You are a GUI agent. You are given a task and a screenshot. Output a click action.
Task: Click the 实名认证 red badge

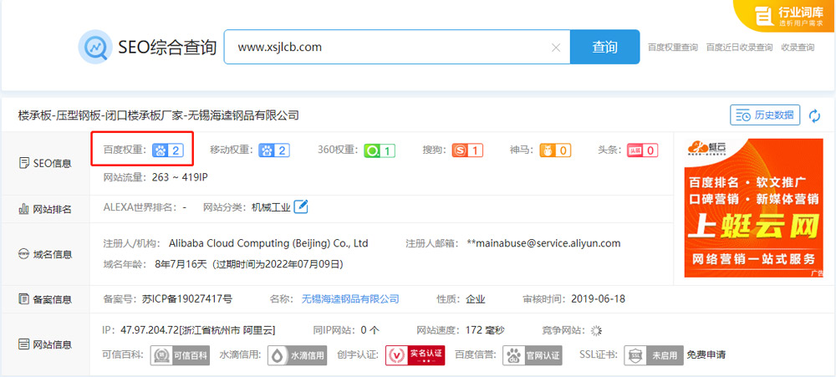coord(415,355)
